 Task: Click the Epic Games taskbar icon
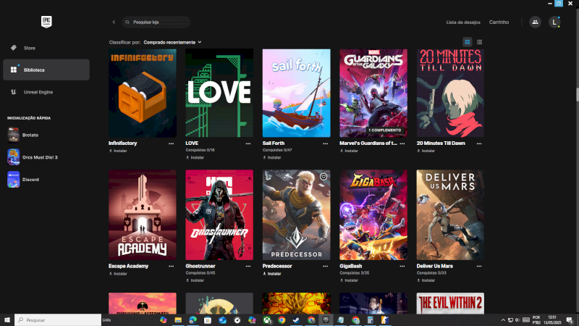(326, 320)
